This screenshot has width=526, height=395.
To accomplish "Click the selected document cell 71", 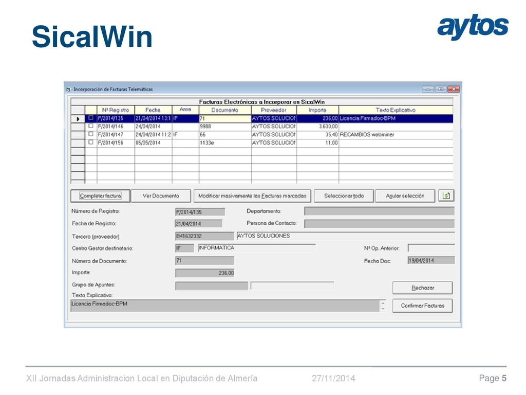I will [x=225, y=119].
